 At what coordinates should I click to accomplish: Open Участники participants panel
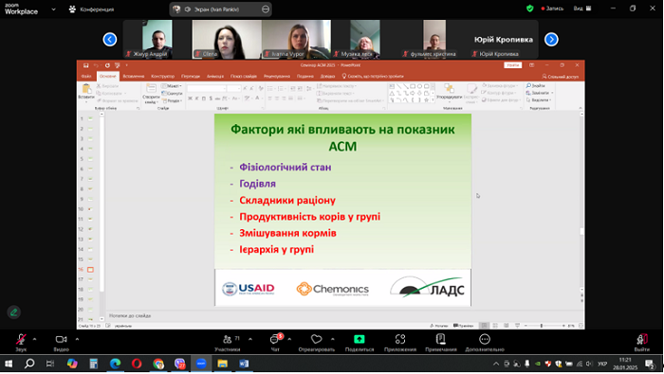[x=228, y=339]
